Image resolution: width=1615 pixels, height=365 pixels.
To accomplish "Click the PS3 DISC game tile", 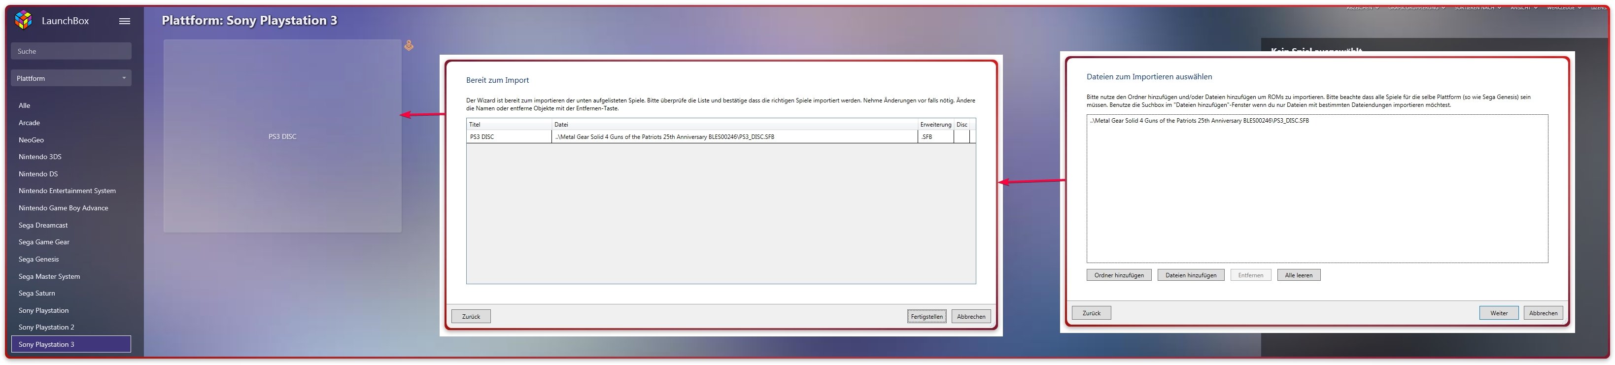I will (282, 136).
